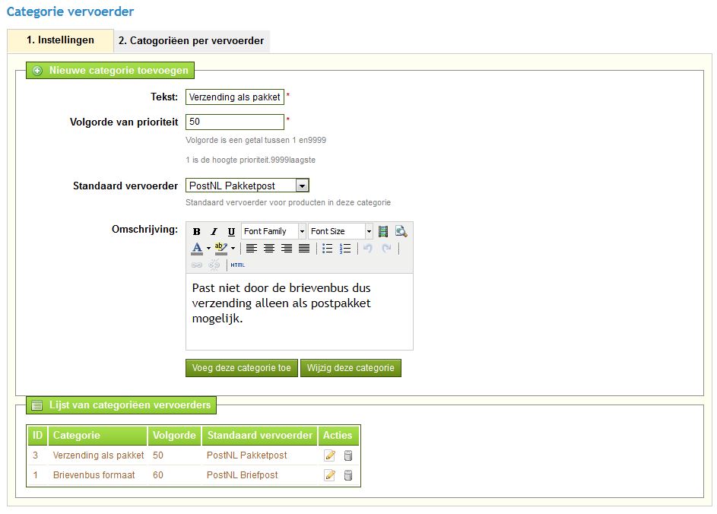The width and height of the screenshot is (717, 514).
Task: Click Voeg deze categorie toe button
Action: click(x=242, y=368)
